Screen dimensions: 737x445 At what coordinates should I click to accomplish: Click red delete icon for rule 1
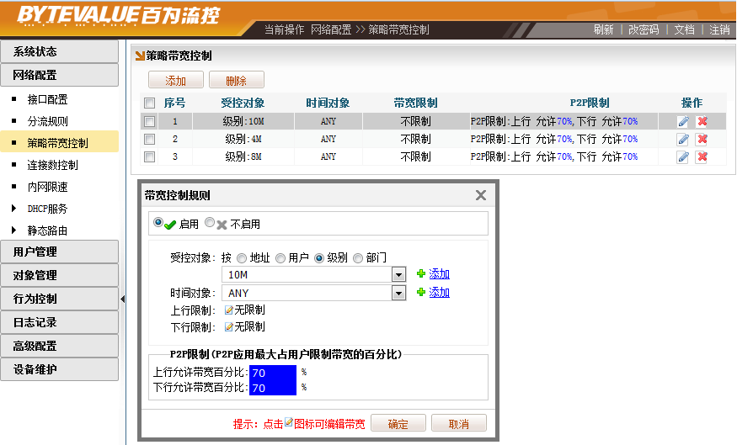(702, 122)
